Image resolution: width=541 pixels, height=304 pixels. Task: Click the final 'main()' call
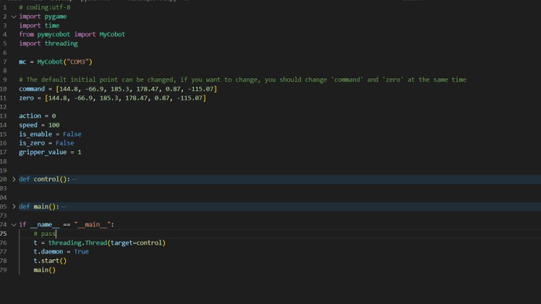(x=45, y=270)
